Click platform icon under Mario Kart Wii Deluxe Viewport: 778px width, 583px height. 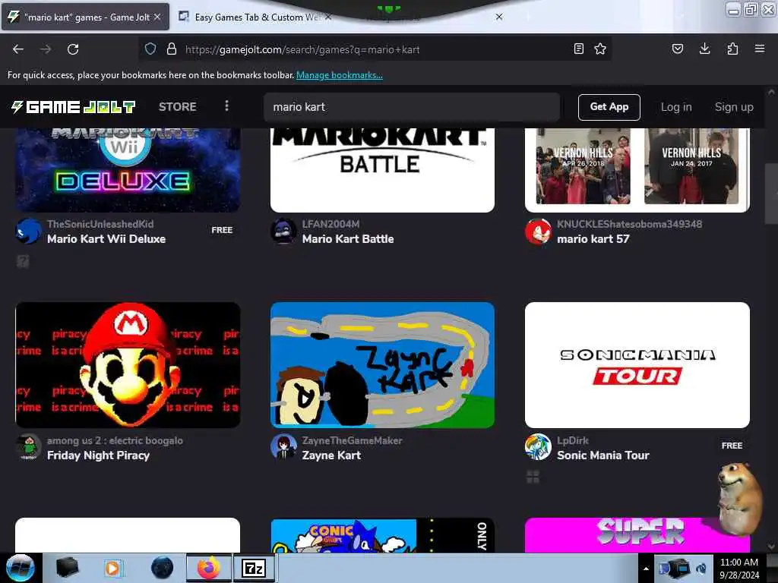click(23, 261)
